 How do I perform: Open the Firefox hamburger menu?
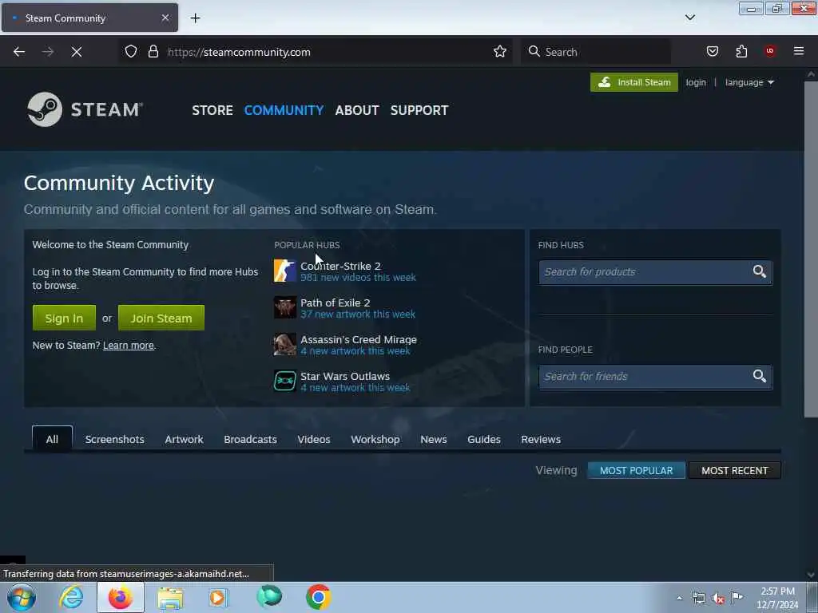click(799, 51)
